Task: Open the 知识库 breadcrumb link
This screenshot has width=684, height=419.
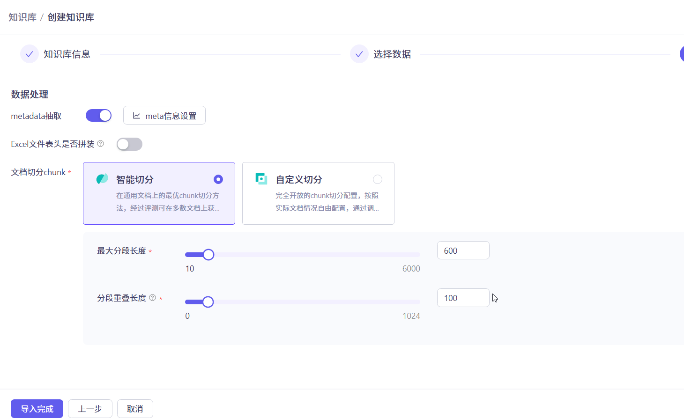Action: coord(22,17)
